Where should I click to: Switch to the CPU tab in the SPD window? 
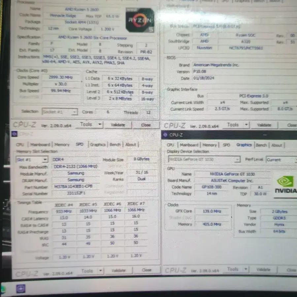click(20, 145)
